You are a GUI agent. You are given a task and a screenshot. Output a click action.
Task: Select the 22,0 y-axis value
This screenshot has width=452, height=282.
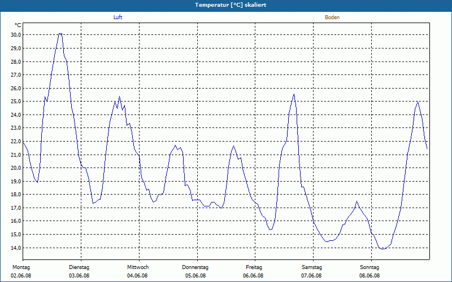16,142
